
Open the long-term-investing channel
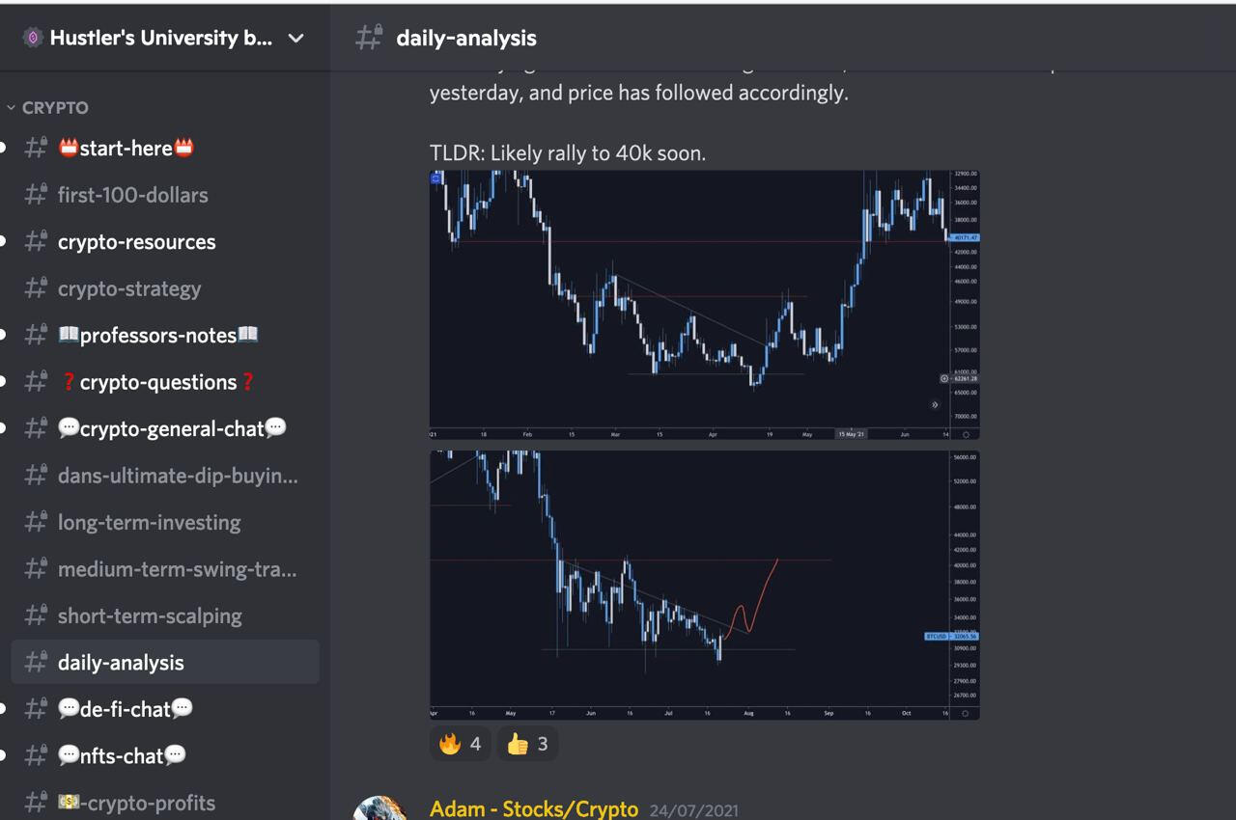(x=164, y=522)
